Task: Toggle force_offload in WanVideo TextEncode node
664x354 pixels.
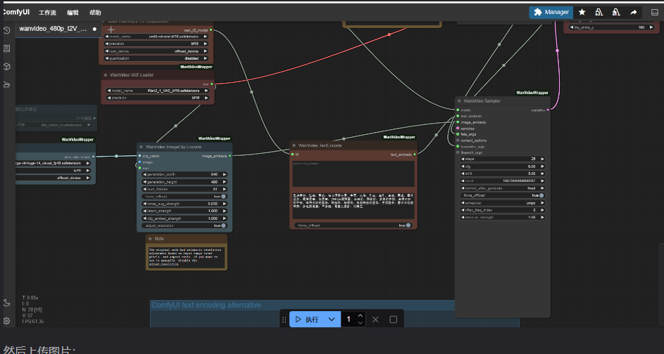Action: [410, 225]
